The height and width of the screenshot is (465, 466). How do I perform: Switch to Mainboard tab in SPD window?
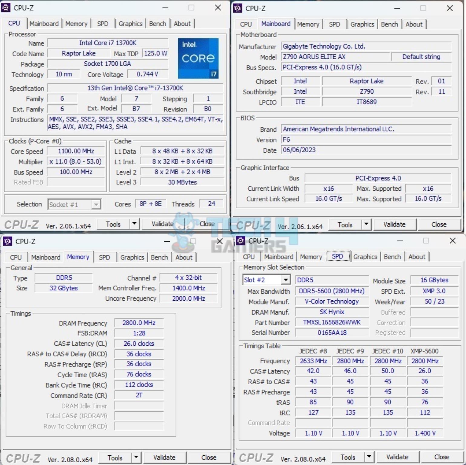coord(279,257)
